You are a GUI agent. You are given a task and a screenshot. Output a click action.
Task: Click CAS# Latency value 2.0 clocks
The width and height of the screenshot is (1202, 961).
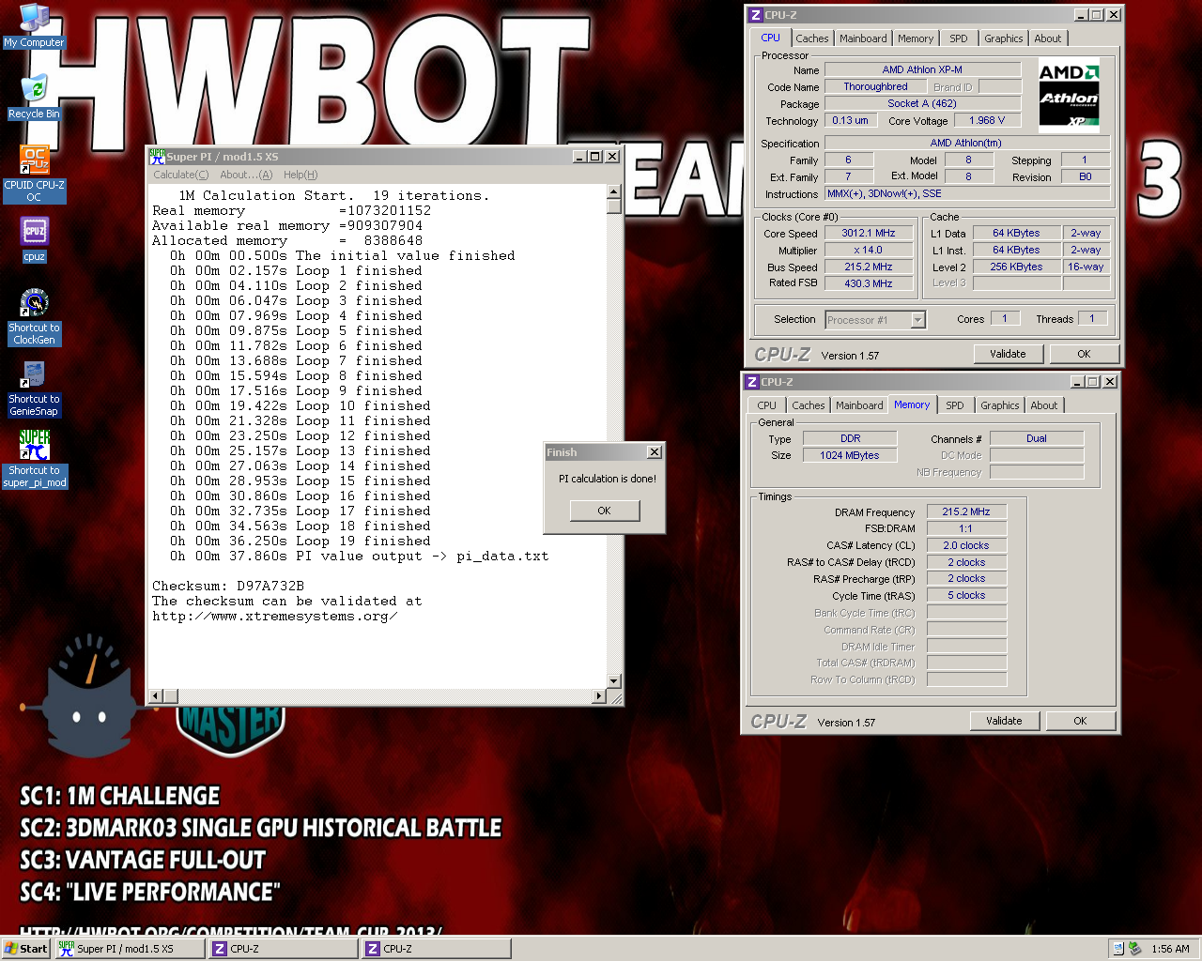click(966, 545)
